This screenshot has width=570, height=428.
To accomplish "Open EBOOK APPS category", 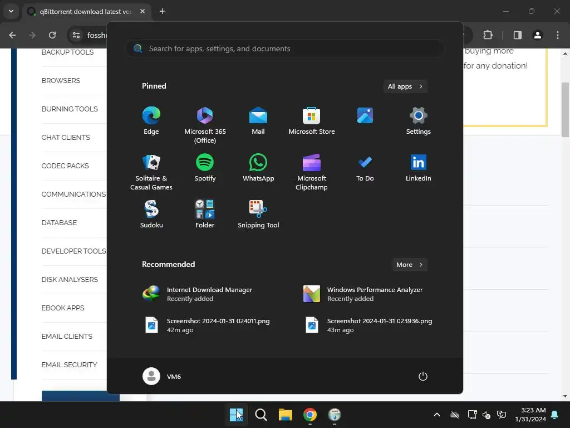I will coord(62,308).
